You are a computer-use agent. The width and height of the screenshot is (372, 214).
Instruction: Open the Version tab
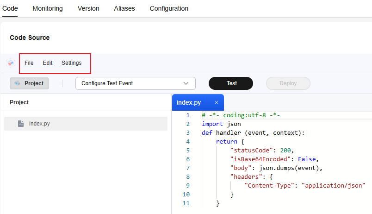click(88, 8)
